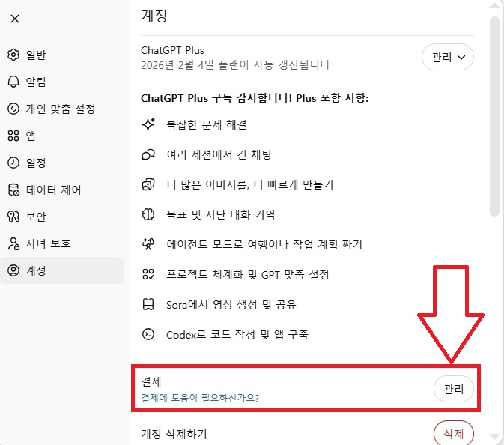Click the sparkle icon beside 복잡한 문제 해결
The height and width of the screenshot is (445, 504).
click(148, 124)
